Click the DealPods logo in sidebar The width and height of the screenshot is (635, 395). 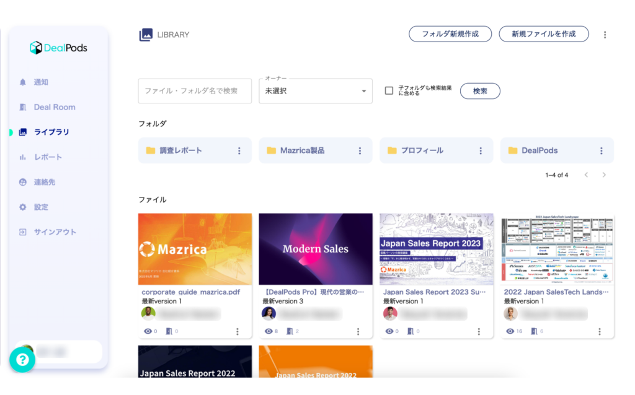pos(59,48)
